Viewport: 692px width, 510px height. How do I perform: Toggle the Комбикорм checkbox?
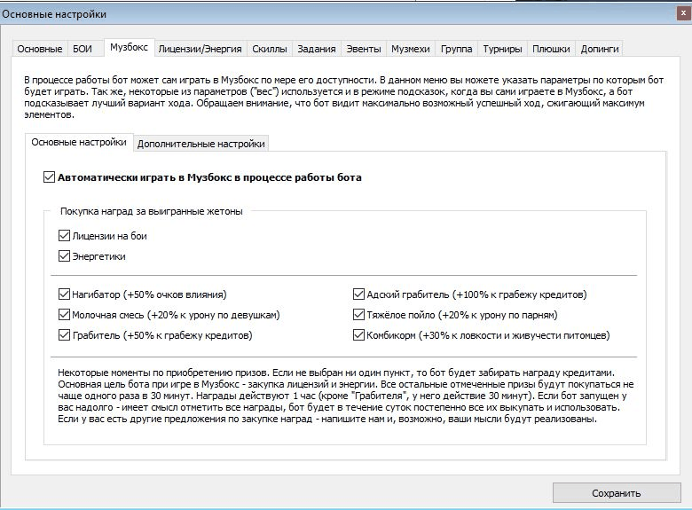pyautogui.click(x=358, y=335)
